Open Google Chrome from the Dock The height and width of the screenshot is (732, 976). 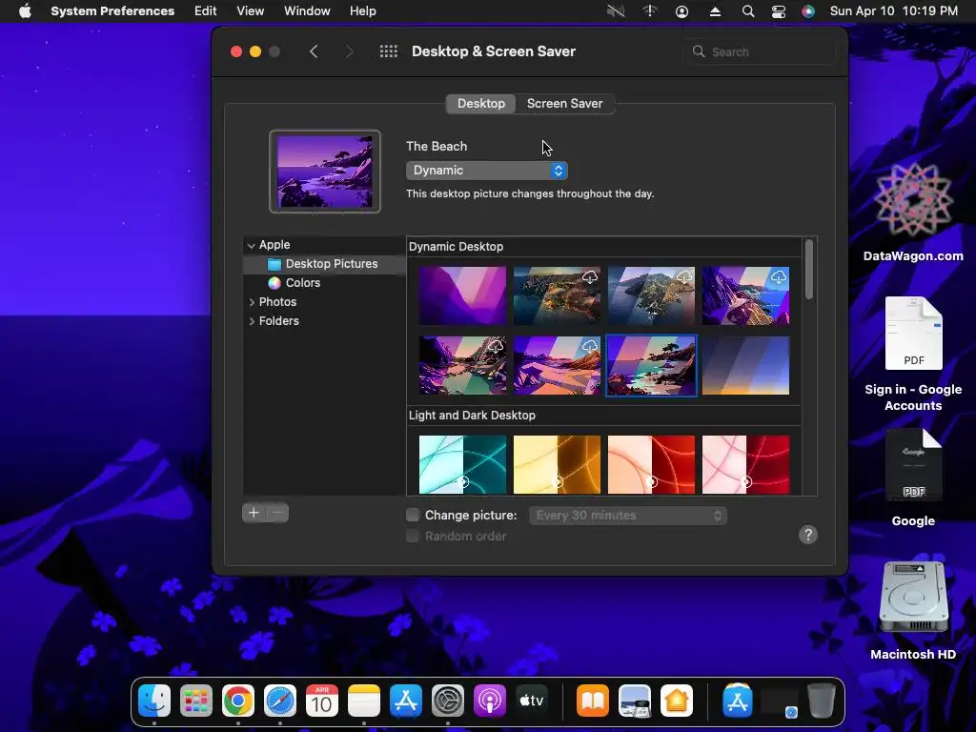pyautogui.click(x=238, y=701)
